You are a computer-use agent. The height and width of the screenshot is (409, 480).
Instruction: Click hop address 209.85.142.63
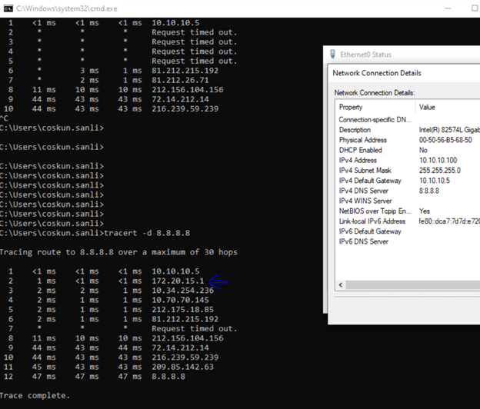click(183, 367)
